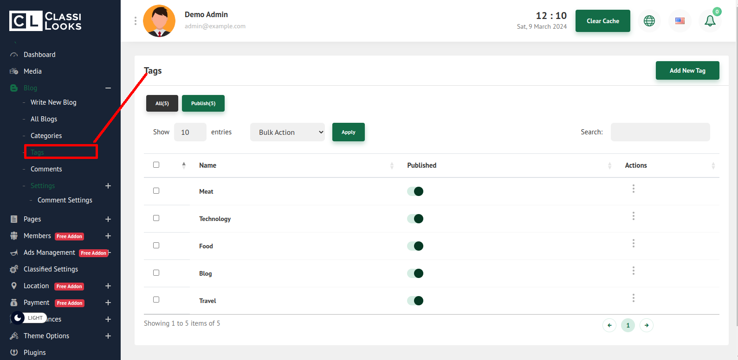Toggle published switch for Technology tag
Image resolution: width=738 pixels, height=360 pixels.
click(415, 219)
